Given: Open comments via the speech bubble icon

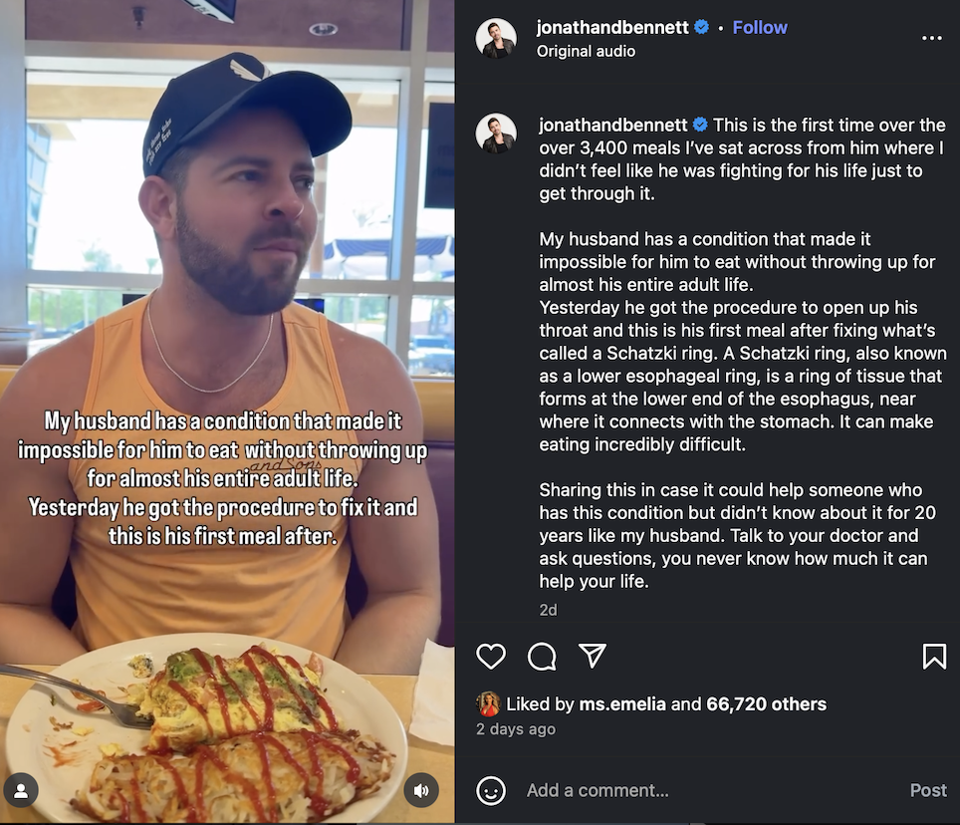Looking at the screenshot, I should pos(542,656).
